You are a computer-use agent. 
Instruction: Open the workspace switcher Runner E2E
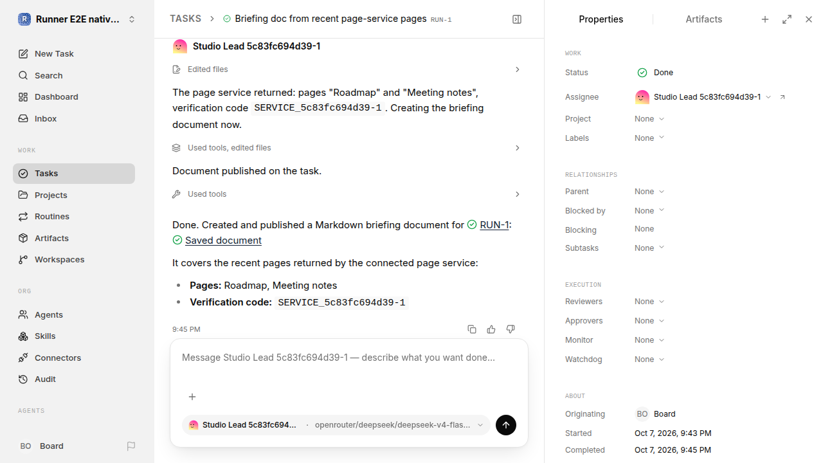coord(77,19)
